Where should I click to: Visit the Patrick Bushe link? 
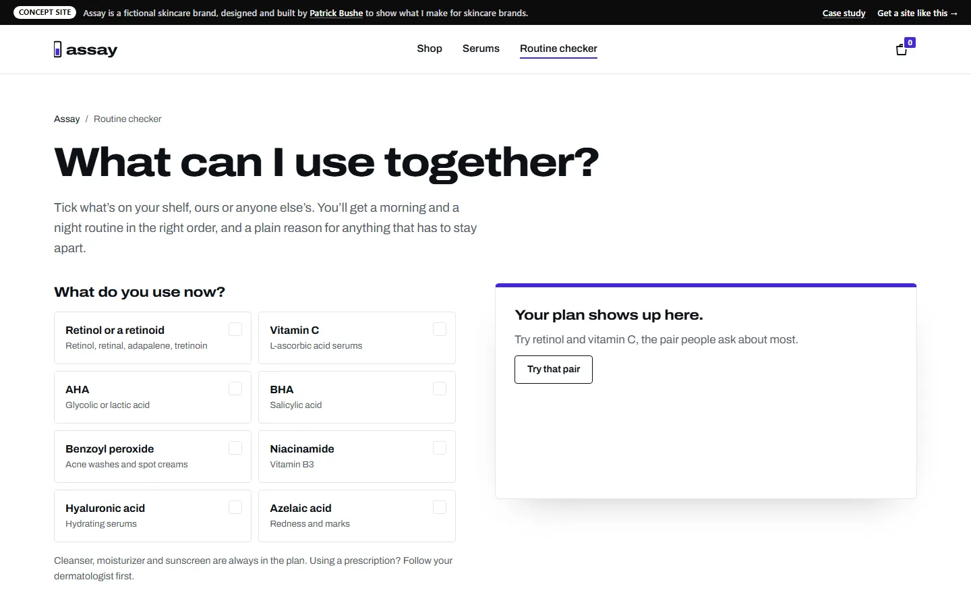click(336, 13)
